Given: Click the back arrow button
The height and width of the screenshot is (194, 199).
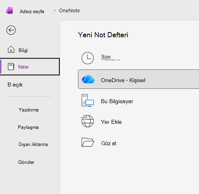Looking at the screenshot, I should tap(11, 30).
